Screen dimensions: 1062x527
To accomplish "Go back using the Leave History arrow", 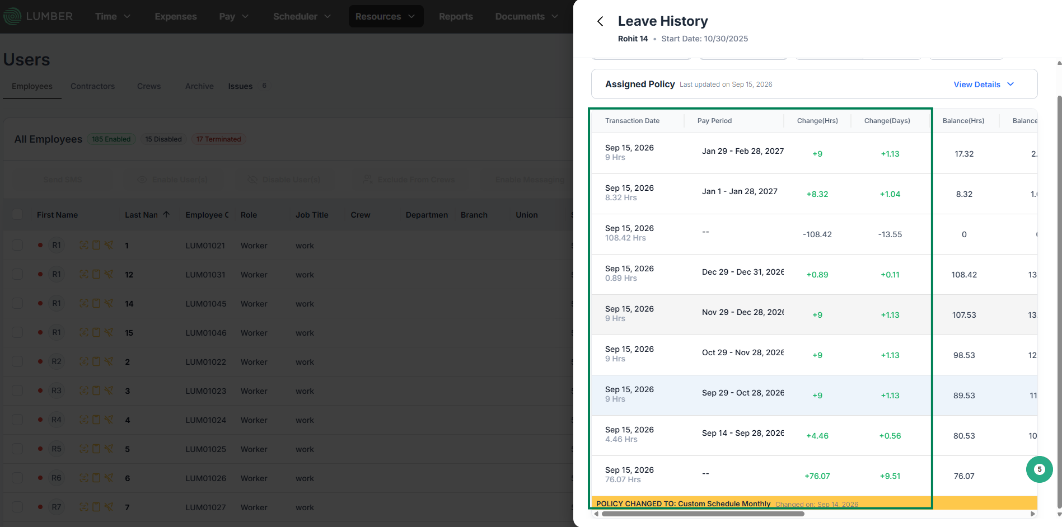I will (x=600, y=21).
